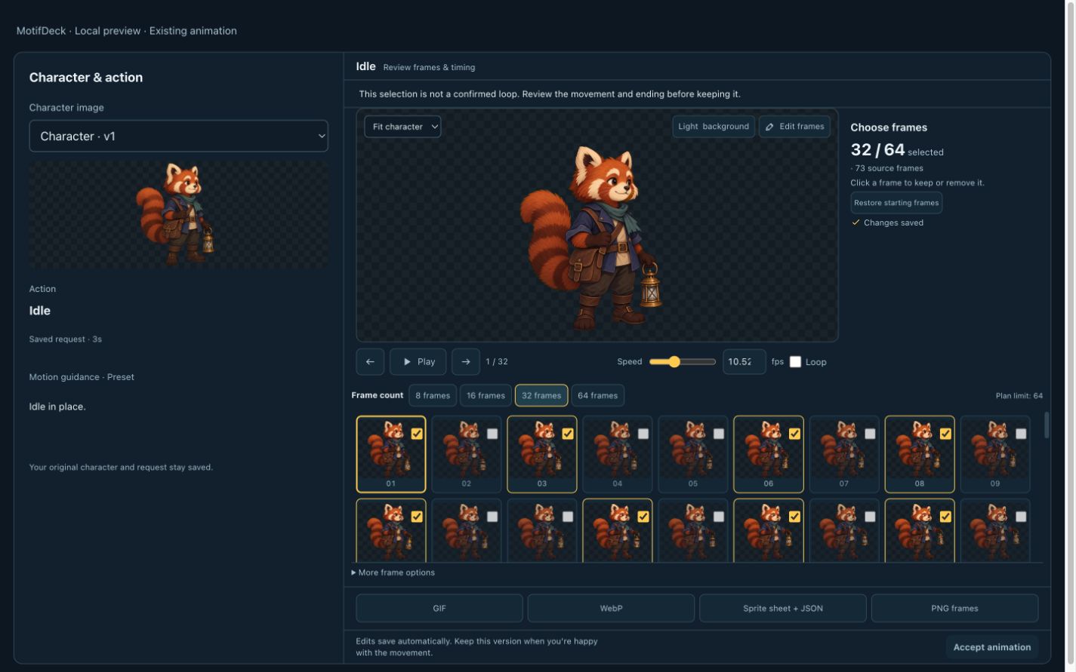Viewport: 1076px width, 672px height.
Task: Select the 16 frames count
Action: [x=486, y=396]
